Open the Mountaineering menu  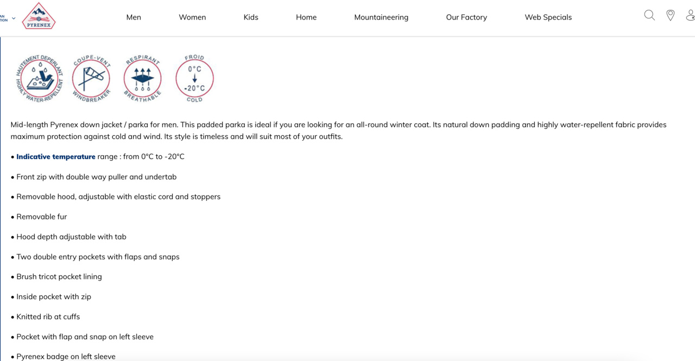[x=381, y=17]
